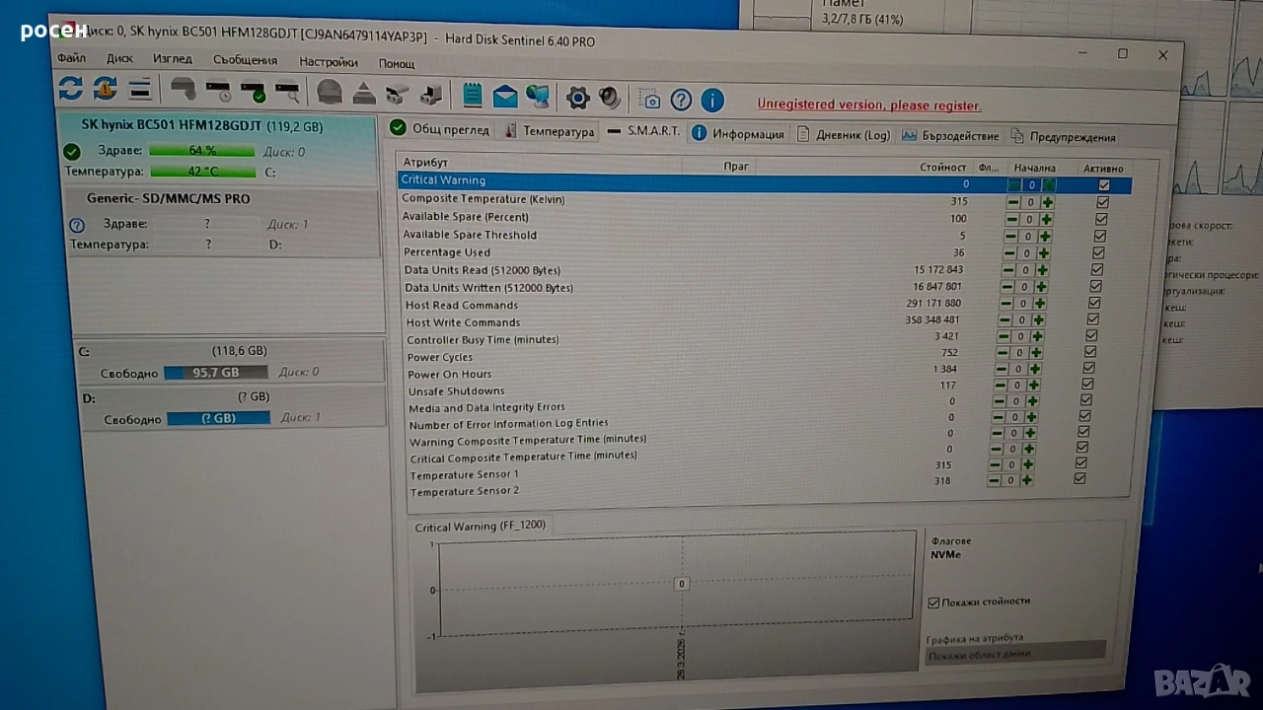The image size is (1263, 710).
Task: Take a screenshot using the camera icon
Action: (649, 100)
